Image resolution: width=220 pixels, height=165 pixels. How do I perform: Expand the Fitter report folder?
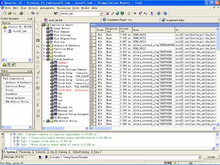coord(44,52)
